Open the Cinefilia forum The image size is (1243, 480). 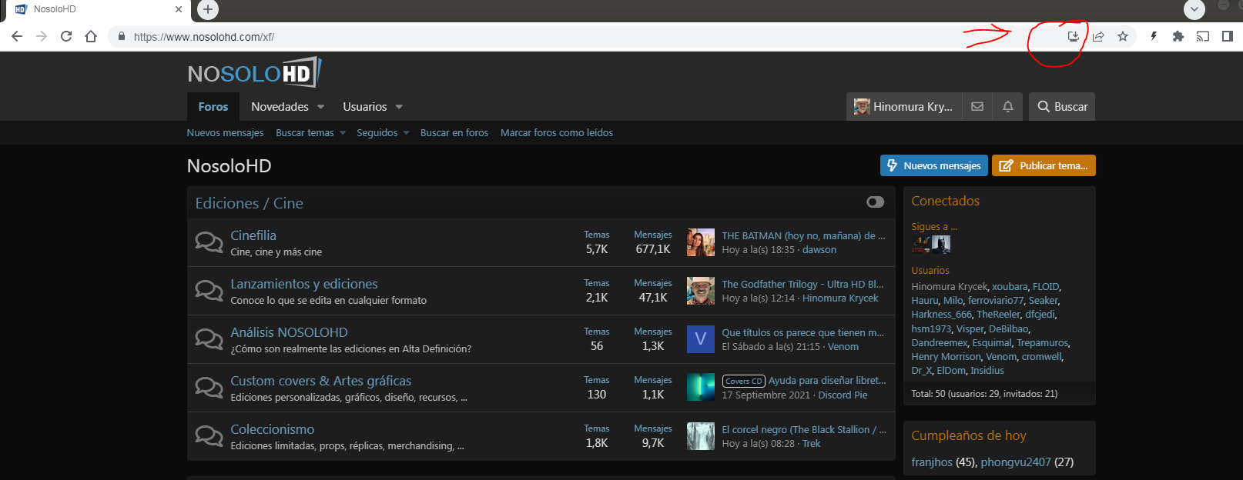[253, 235]
